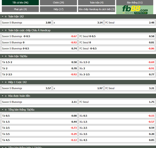Screen dimensions: 156x148
Task: Select Xỉu 2.5 at 0.59
Action: [x=117, y=128]
